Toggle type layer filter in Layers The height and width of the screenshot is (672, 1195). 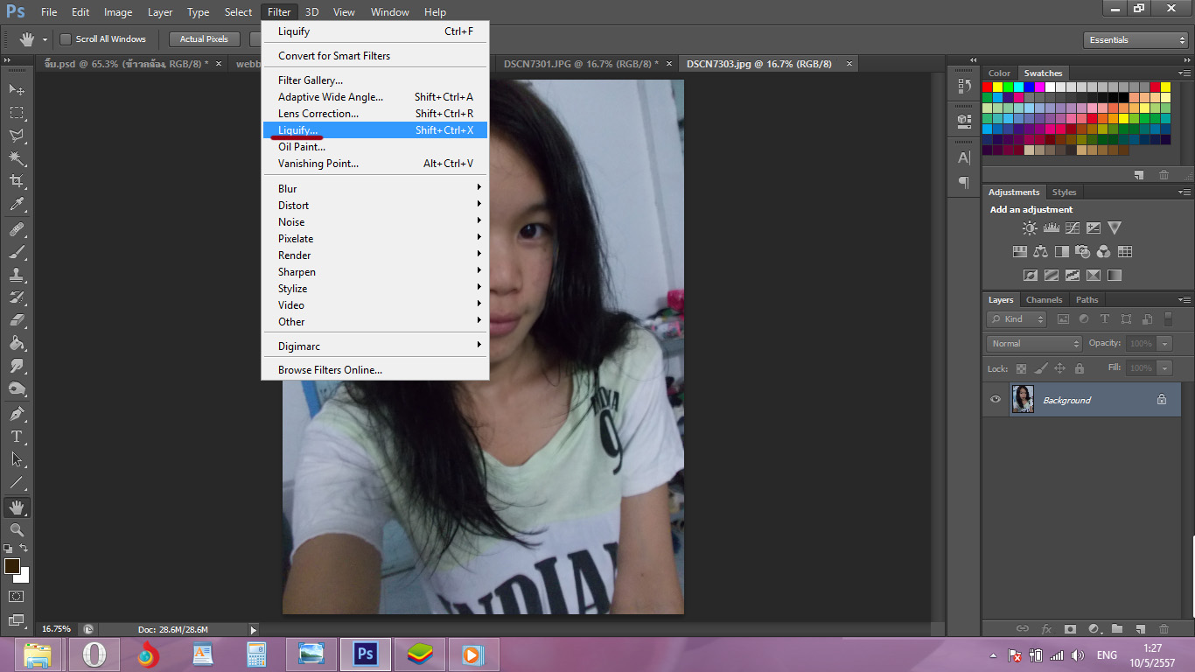1105,319
